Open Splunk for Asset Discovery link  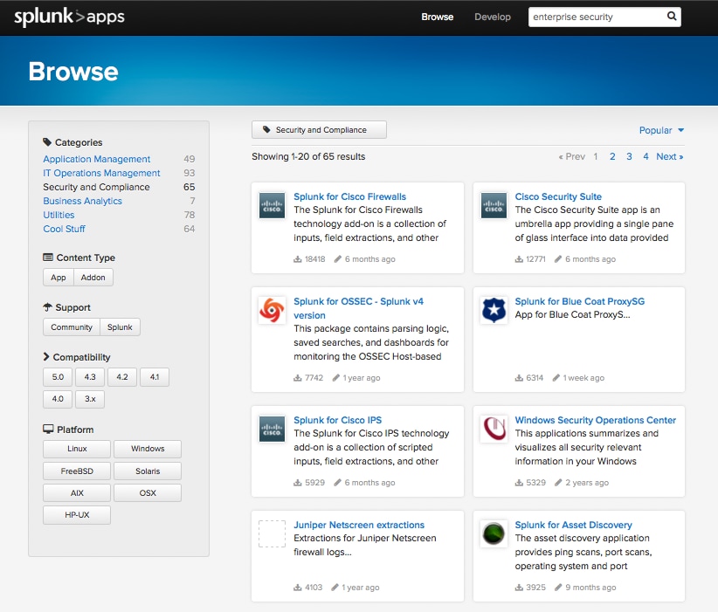pos(573,525)
